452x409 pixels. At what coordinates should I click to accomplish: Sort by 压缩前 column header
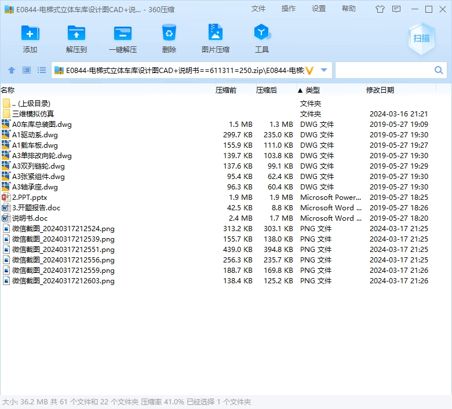point(226,90)
